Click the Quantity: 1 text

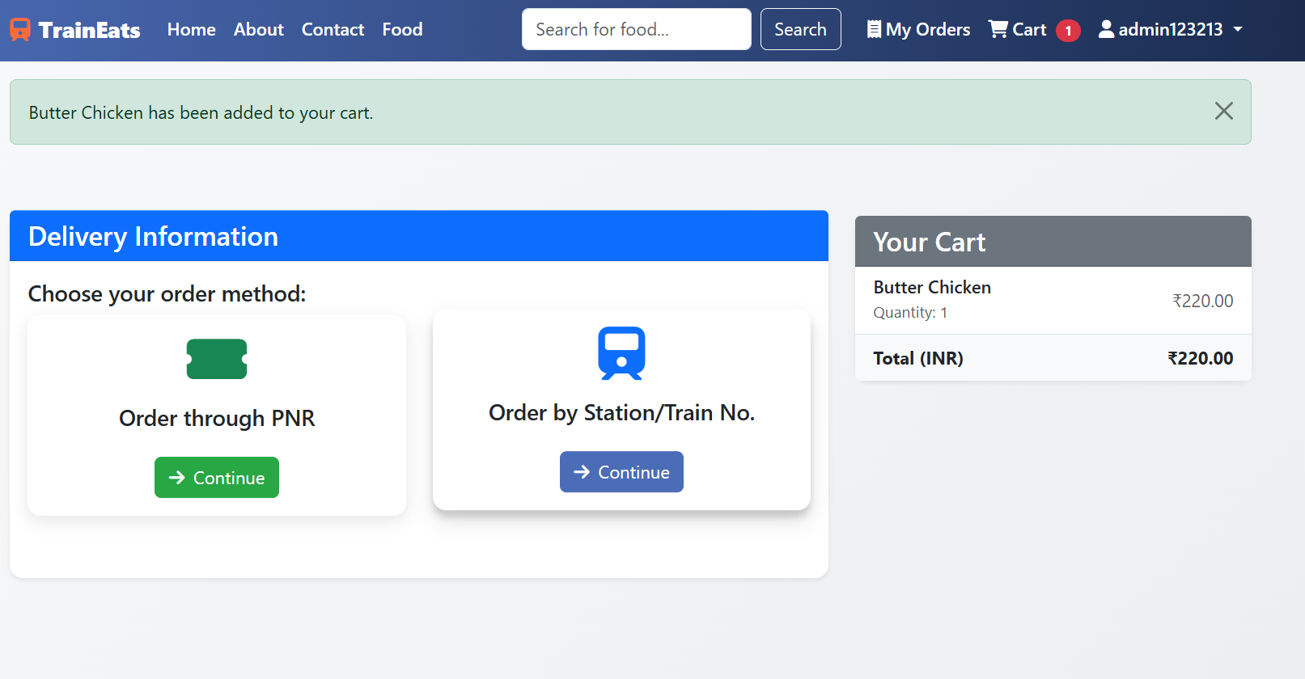pos(910,313)
